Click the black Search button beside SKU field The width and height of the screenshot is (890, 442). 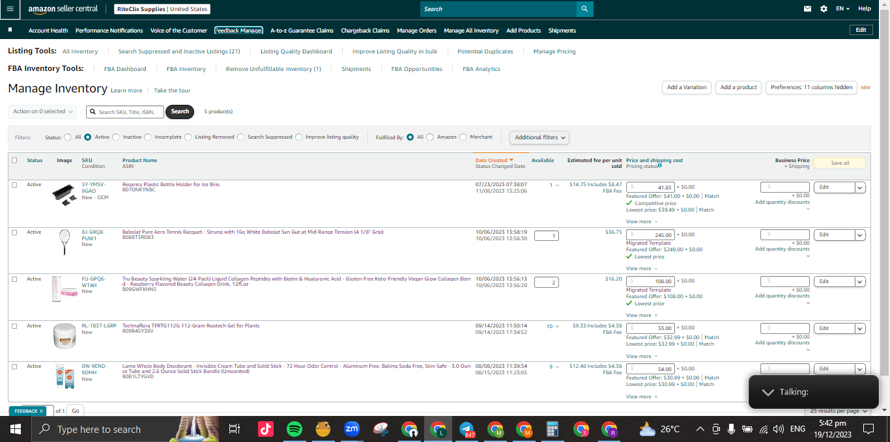point(180,111)
